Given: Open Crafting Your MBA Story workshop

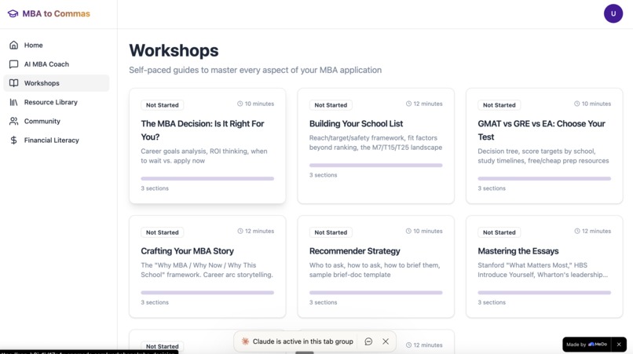Looking at the screenshot, I should tap(207, 266).
